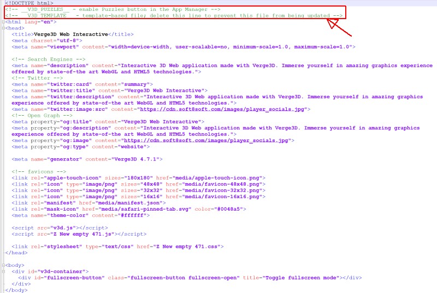Open the twitter:image:src player_socials.jpg URL

click(x=222, y=109)
